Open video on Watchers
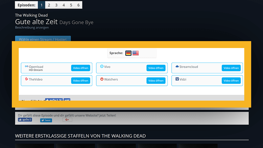263x148 pixels. pos(156,81)
